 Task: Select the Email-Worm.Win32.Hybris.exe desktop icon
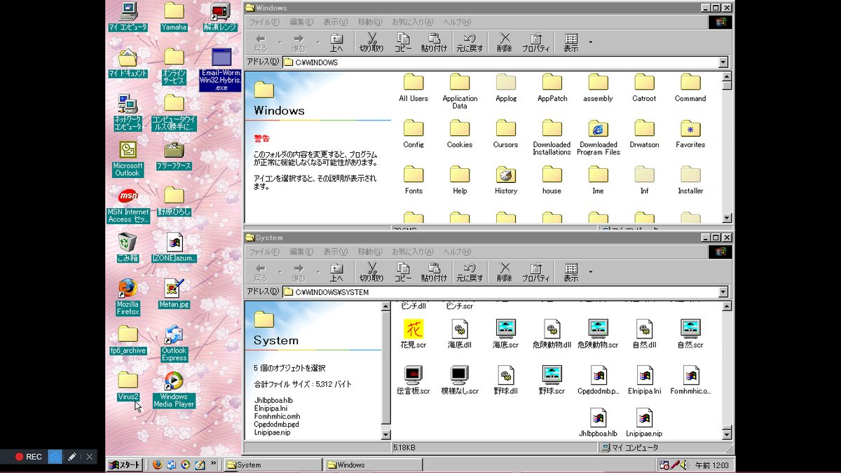coord(221,69)
